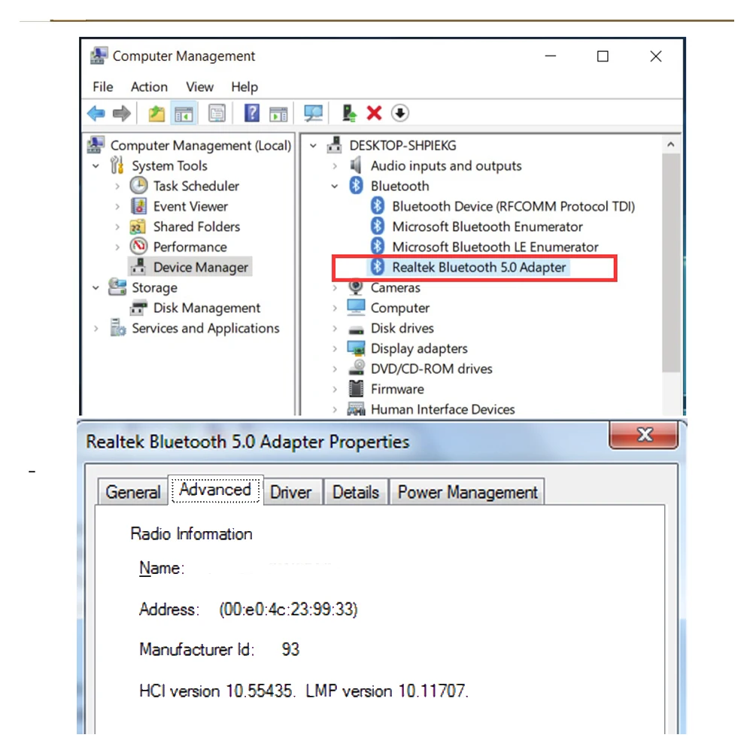Screen dimensions: 753x753
Task: Click the red X Uninstall device icon
Action: click(374, 114)
